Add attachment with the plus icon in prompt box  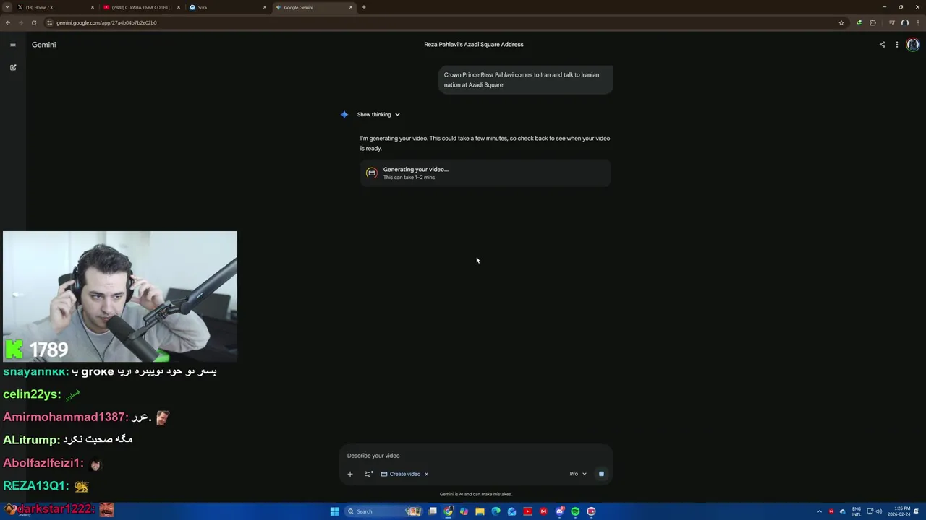click(x=350, y=474)
